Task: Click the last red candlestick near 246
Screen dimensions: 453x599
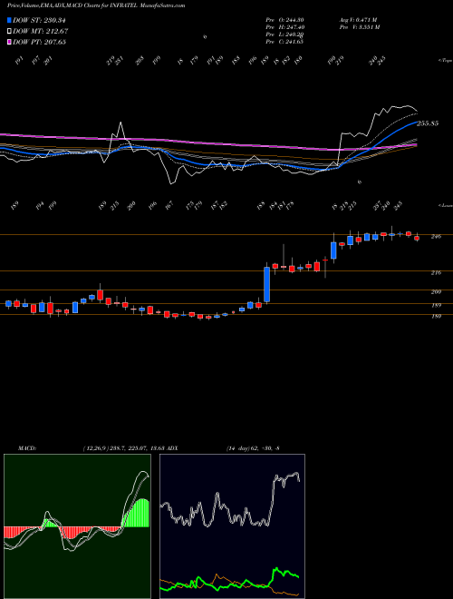Action: (417, 238)
